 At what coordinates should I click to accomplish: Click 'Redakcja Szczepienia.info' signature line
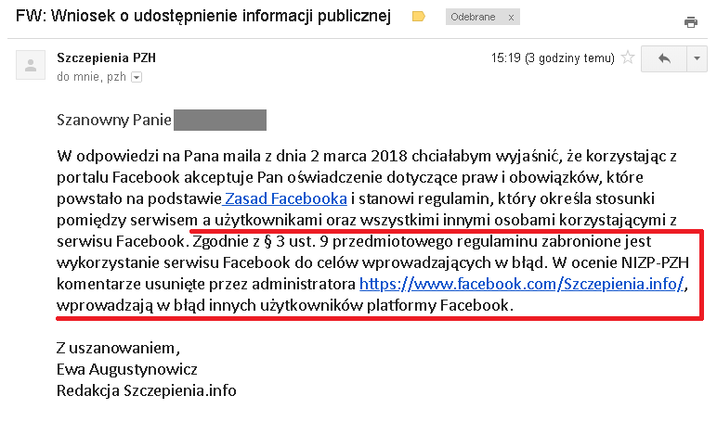click(x=146, y=390)
